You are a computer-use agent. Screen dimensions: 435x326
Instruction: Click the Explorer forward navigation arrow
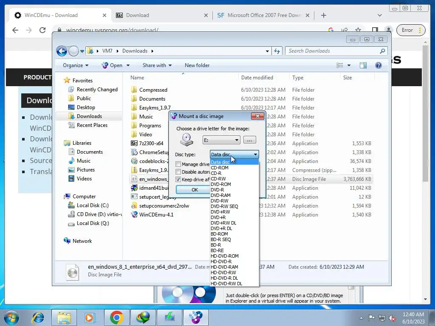point(73,51)
